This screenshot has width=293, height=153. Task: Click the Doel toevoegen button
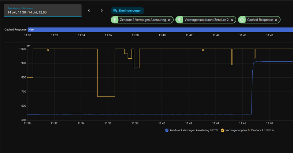(127, 11)
